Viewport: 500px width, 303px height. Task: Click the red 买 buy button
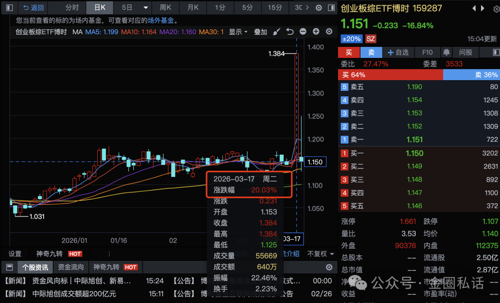pyautogui.click(x=349, y=52)
